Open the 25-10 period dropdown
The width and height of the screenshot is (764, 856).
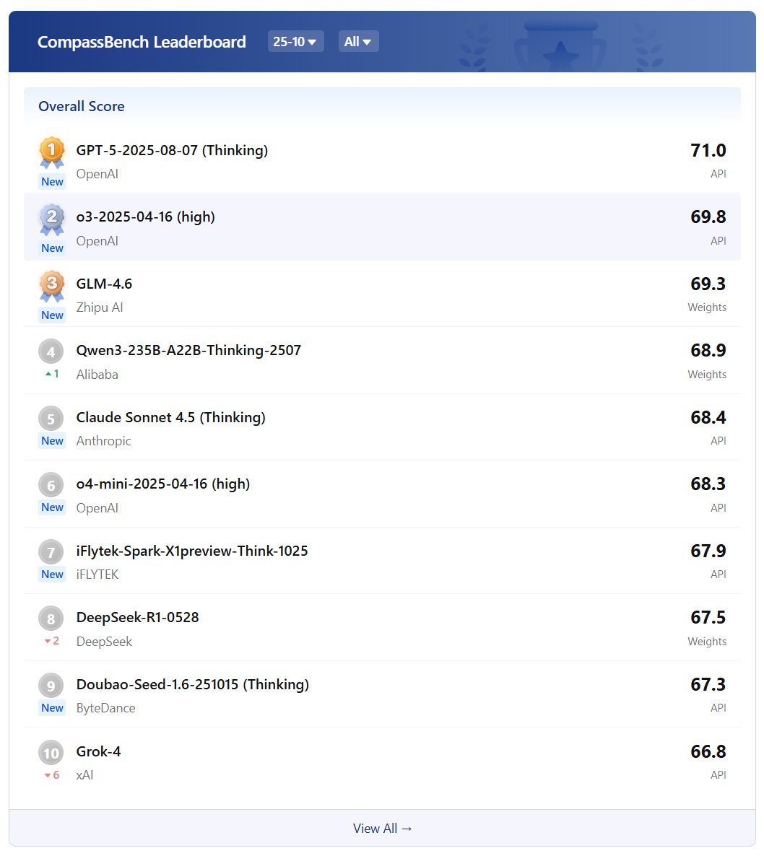click(x=295, y=41)
